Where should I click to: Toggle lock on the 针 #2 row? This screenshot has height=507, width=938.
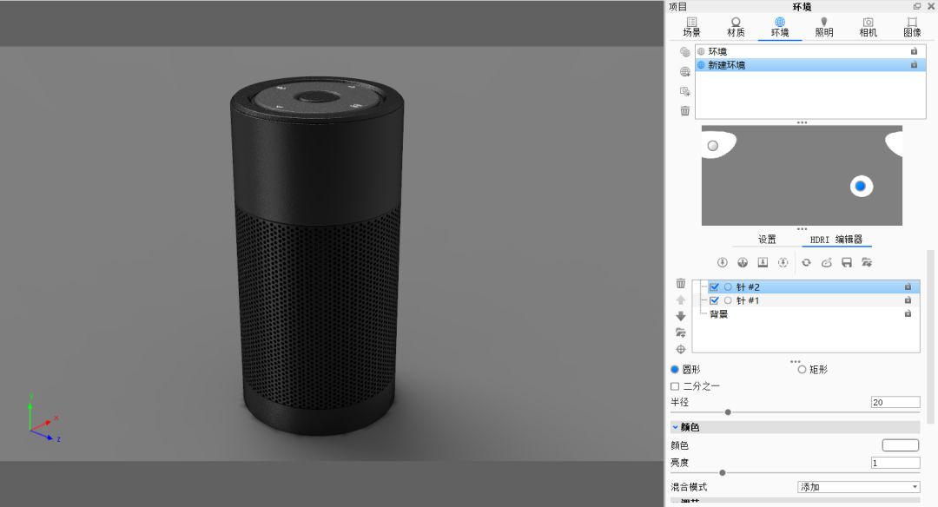(908, 287)
